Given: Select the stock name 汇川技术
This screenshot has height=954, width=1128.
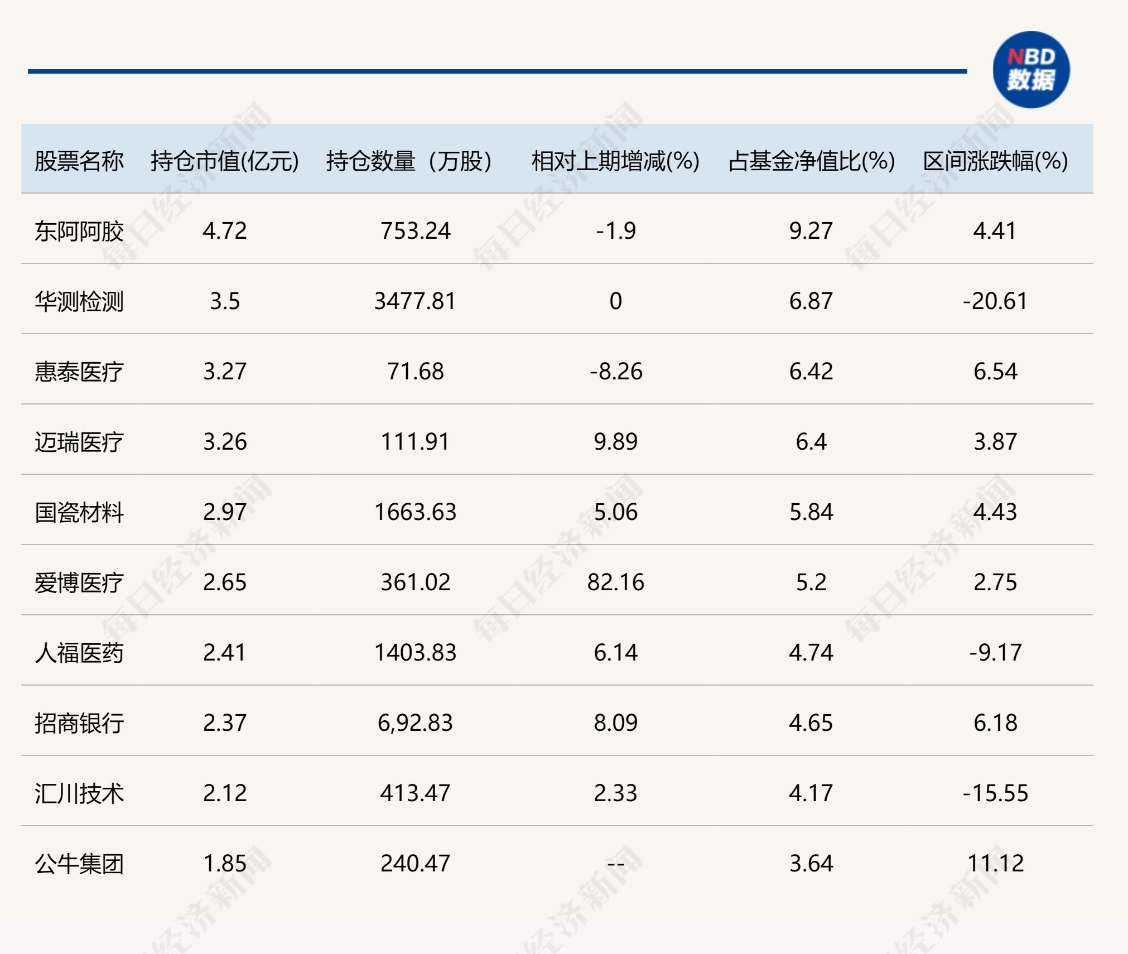Looking at the screenshot, I should pos(79,793).
